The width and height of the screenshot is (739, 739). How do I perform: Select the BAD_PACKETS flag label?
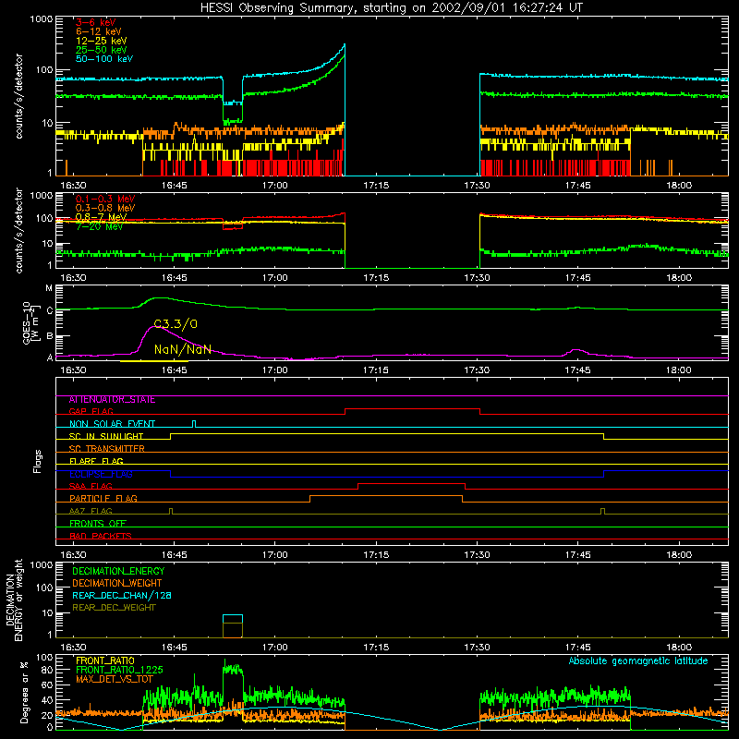point(101,536)
